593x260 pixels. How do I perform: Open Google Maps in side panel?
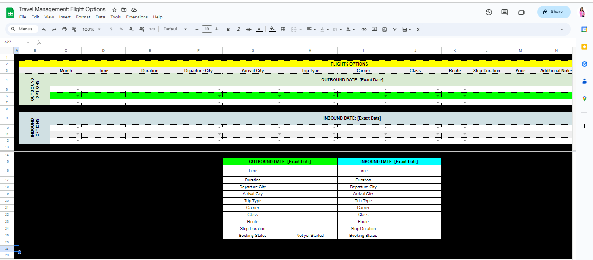(x=584, y=98)
